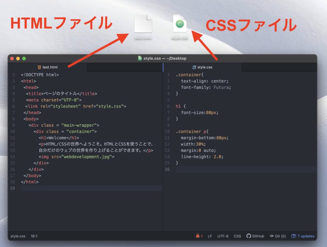Click the h1 { selector line
Screen dimensions: 327x247
pyautogui.click(x=181, y=106)
